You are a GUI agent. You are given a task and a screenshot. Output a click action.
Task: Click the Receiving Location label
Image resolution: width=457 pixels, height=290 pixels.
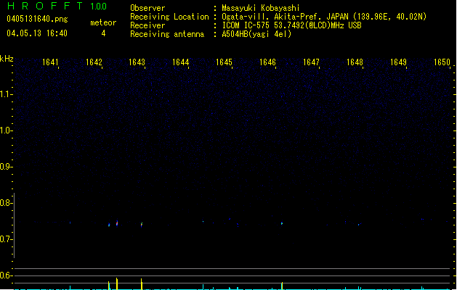point(169,17)
